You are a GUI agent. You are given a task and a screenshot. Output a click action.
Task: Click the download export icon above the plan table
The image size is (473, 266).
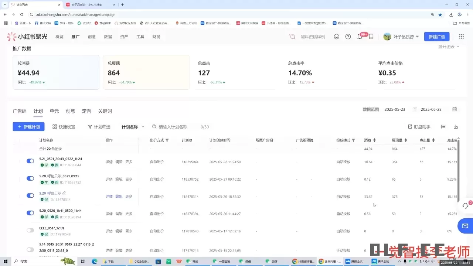(x=456, y=126)
